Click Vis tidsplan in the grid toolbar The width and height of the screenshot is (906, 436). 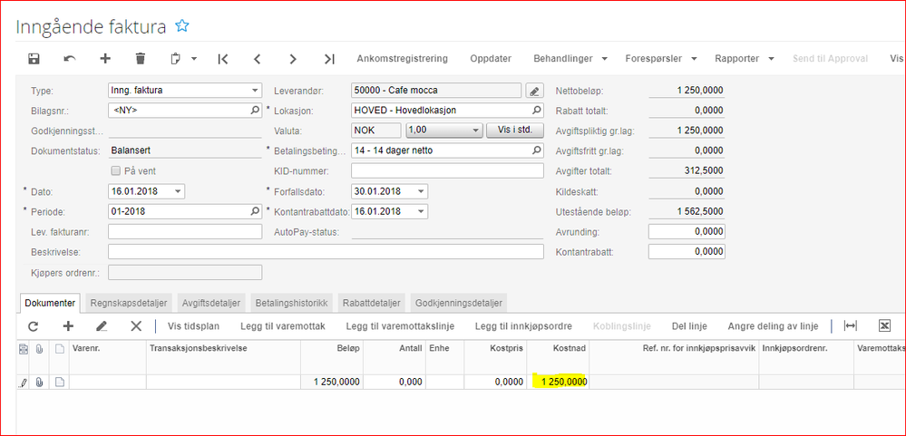pos(193,326)
